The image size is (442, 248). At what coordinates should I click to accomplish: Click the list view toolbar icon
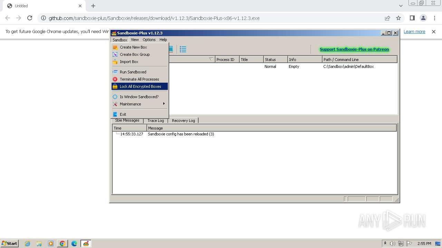[183, 49]
